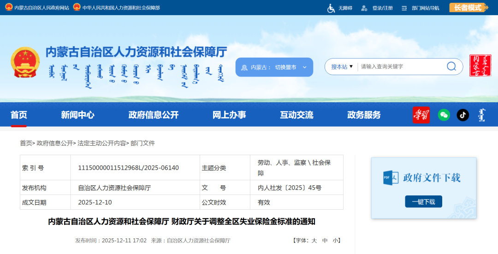Set font size to 小
Image resolution: width=498 pixels, height=254 pixels.
336,241
